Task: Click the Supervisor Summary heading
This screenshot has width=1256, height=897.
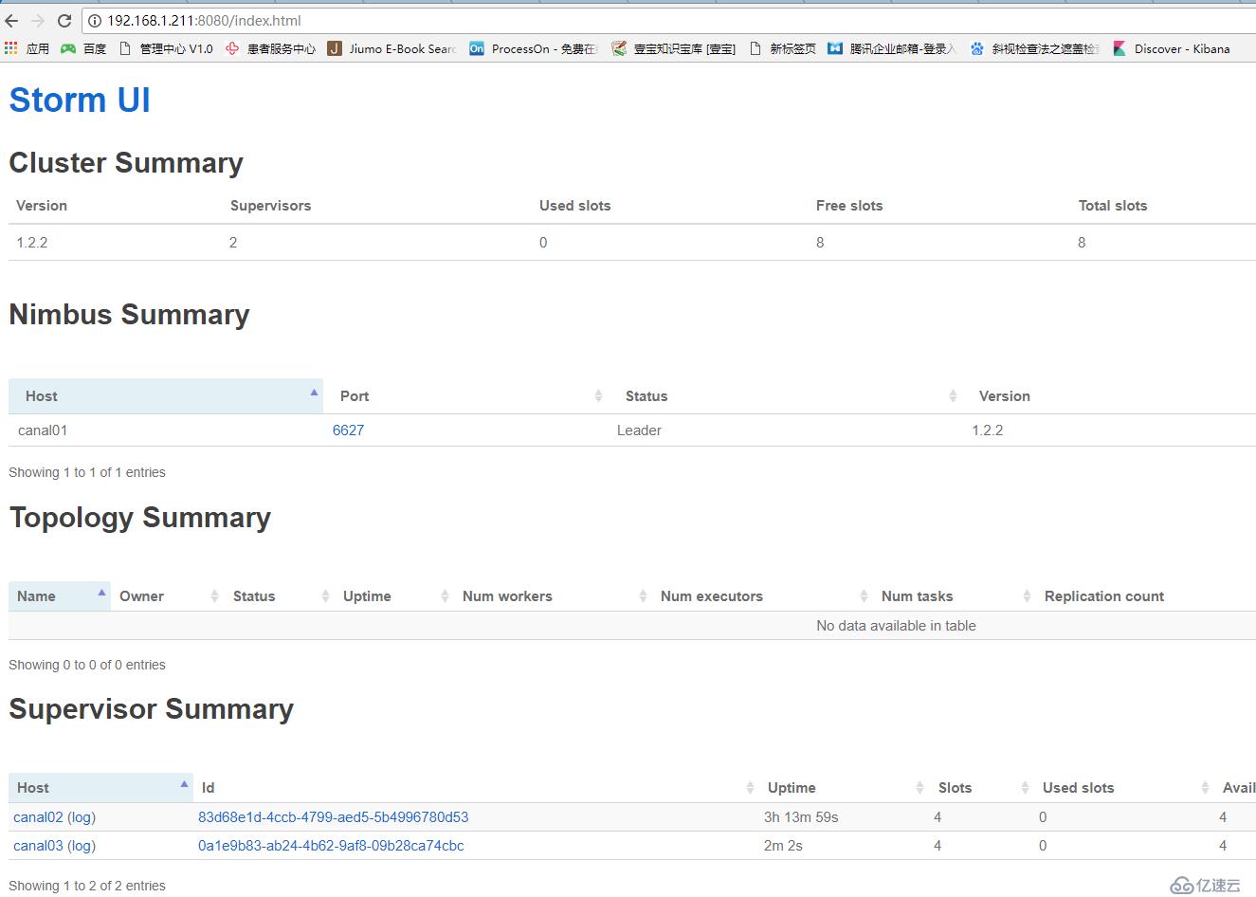Action: pos(152,708)
